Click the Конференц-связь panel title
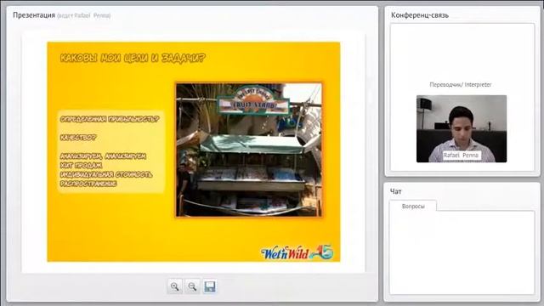This screenshot has width=544, height=306. click(x=420, y=15)
